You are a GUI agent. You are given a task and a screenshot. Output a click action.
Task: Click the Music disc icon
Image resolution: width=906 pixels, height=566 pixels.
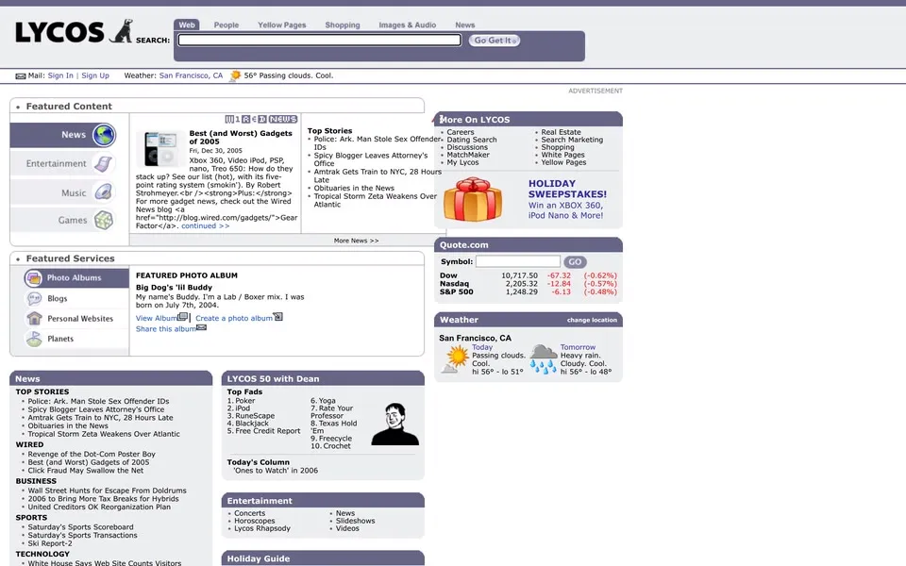pos(104,192)
